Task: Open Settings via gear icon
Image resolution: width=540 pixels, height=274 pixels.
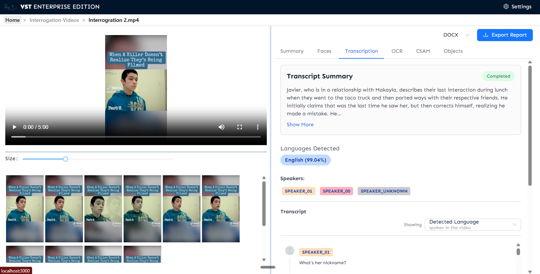Action: click(506, 7)
